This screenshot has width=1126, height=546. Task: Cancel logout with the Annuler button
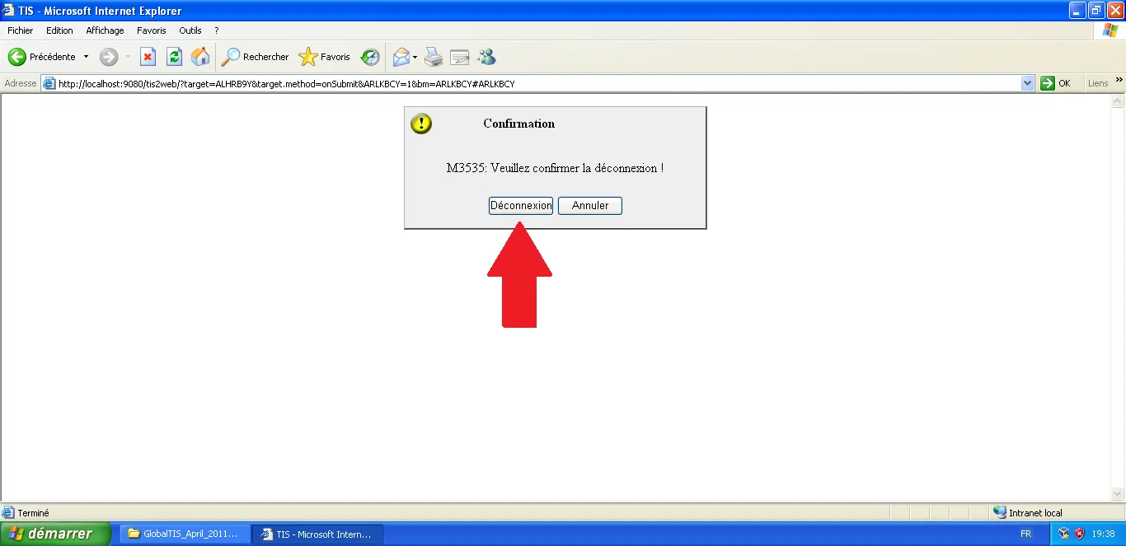pos(589,205)
